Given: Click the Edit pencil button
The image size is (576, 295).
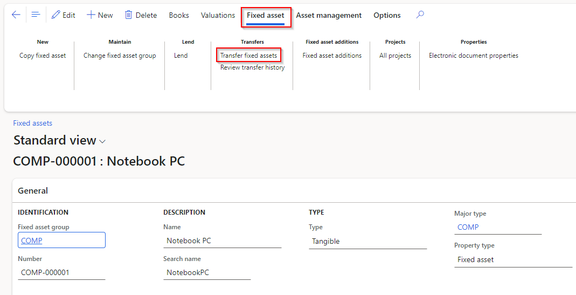Looking at the screenshot, I should tap(63, 15).
